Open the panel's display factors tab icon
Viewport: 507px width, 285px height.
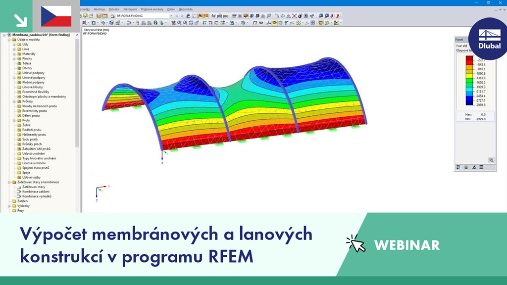466,167
